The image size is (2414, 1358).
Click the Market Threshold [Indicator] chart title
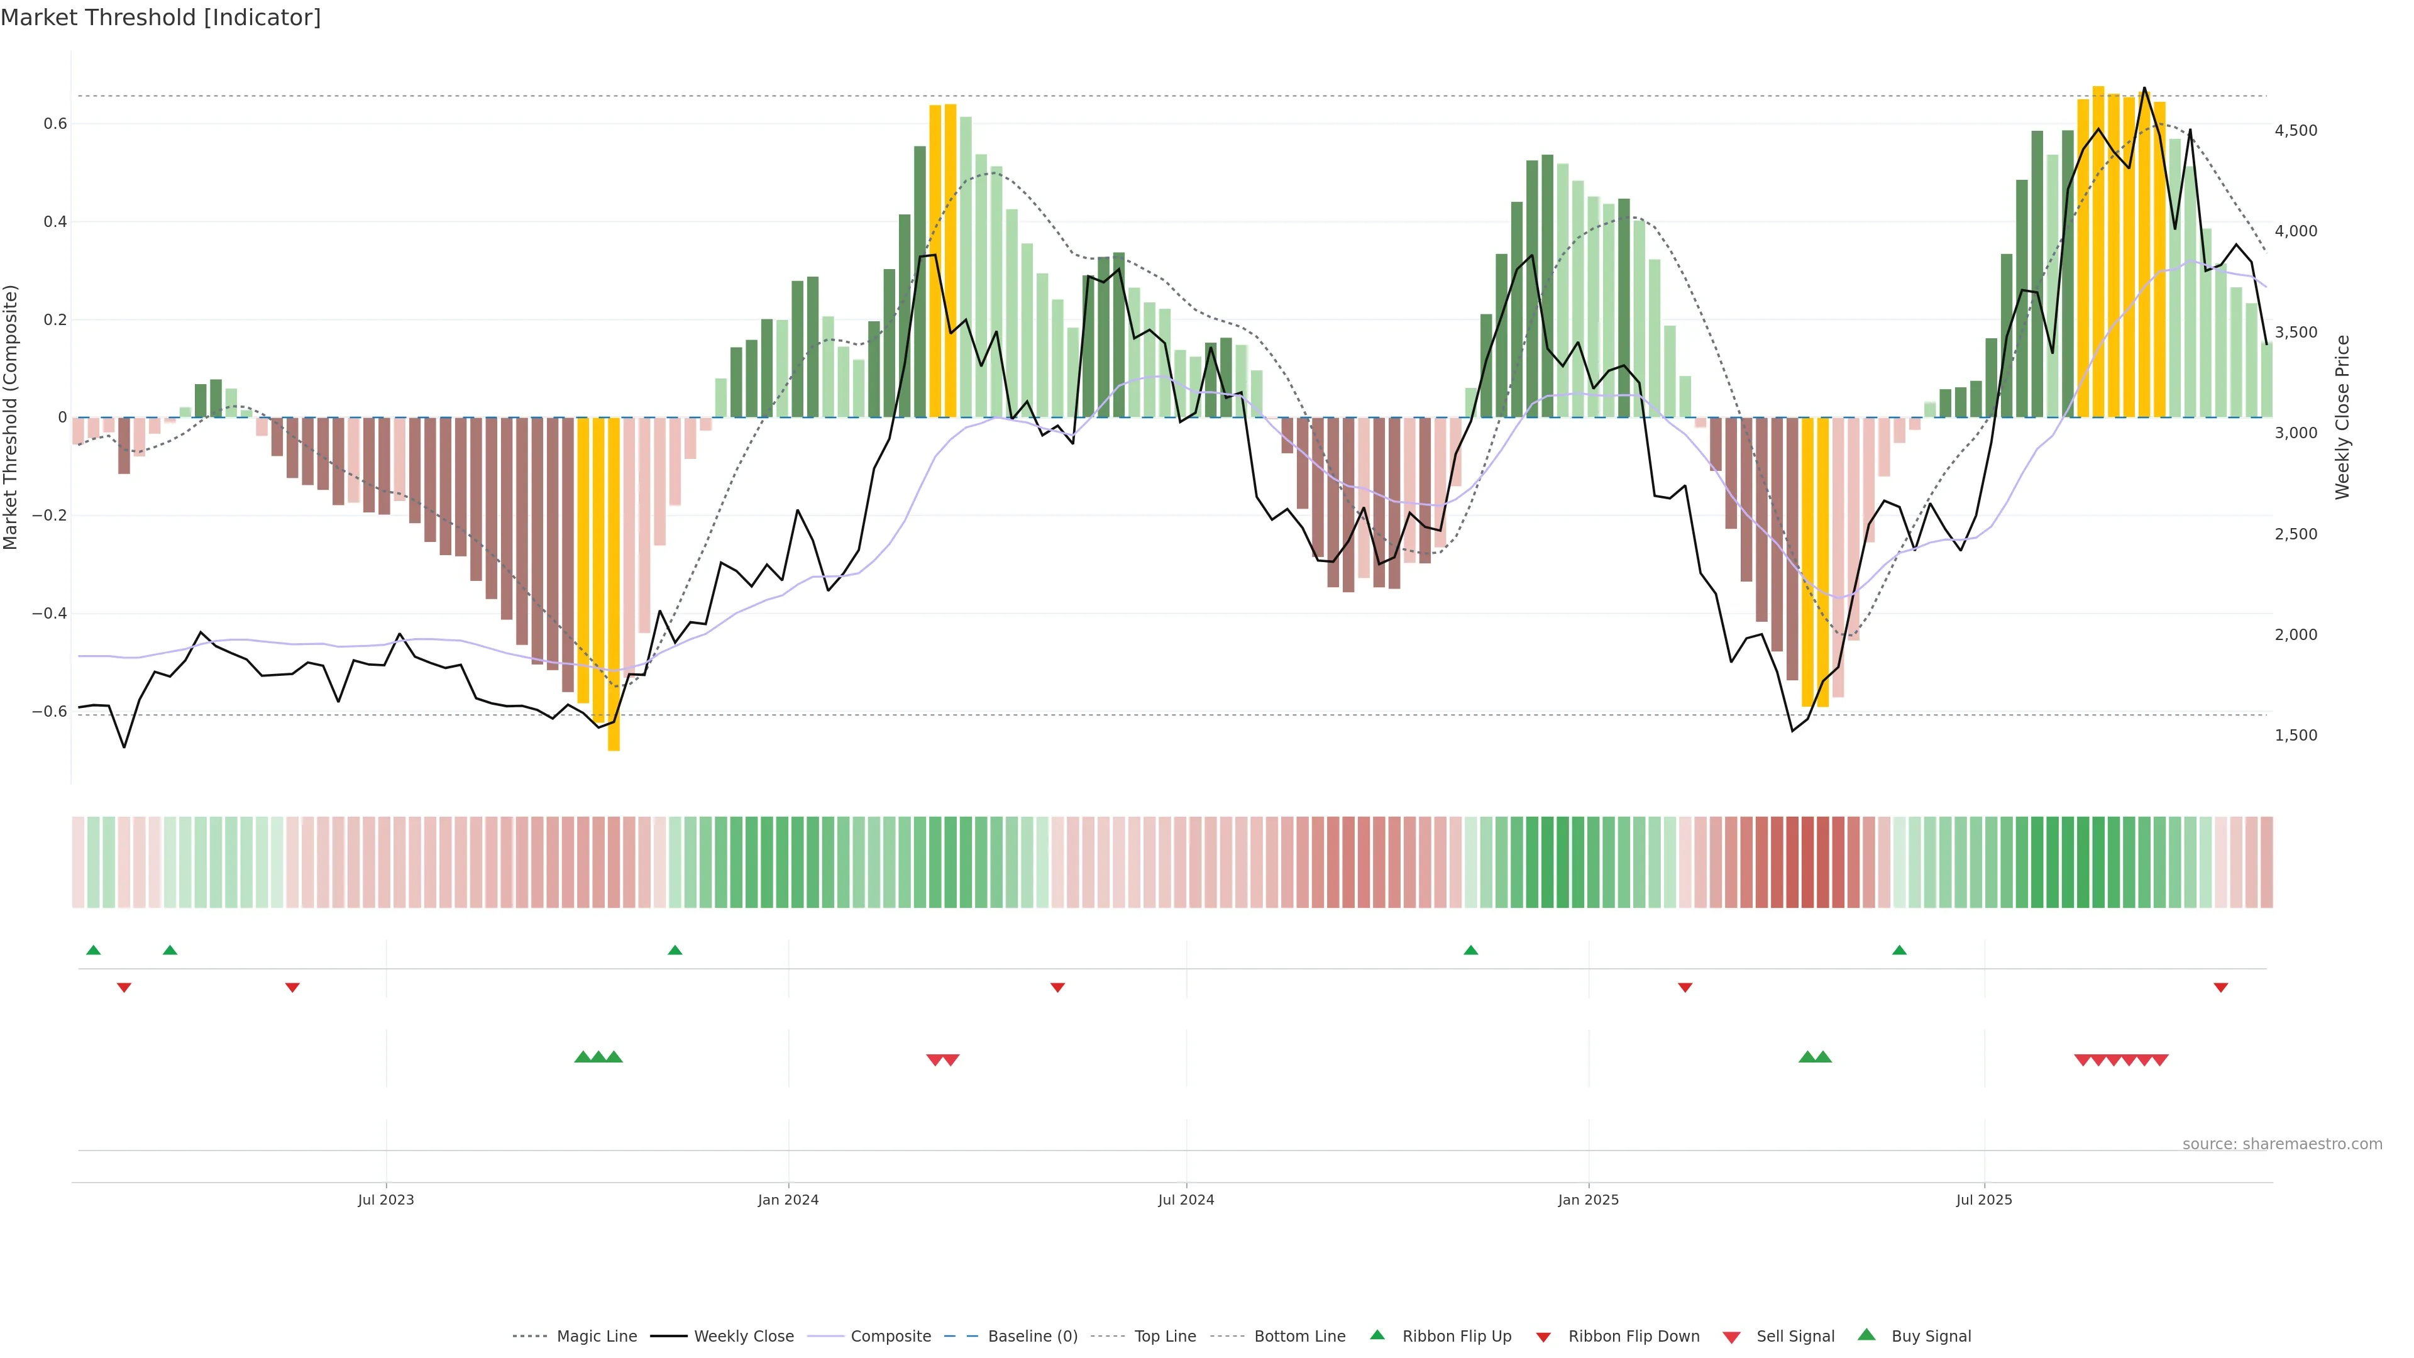point(160,18)
